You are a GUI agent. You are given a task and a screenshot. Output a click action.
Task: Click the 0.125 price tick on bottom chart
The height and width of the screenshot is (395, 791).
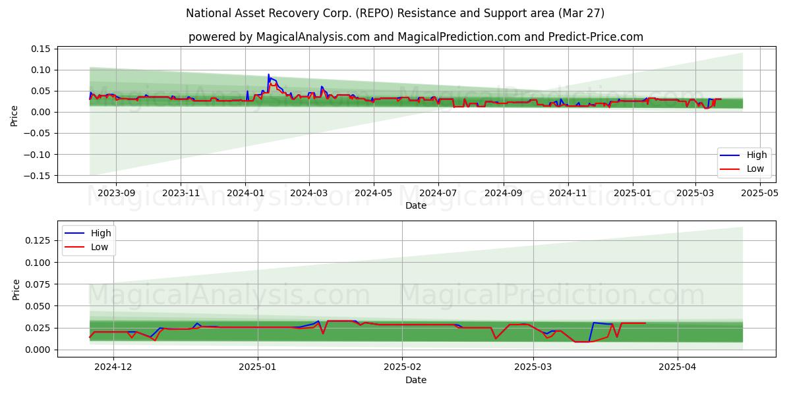pos(39,241)
